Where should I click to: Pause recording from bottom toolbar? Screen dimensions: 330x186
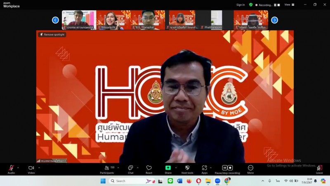tap(225, 168)
